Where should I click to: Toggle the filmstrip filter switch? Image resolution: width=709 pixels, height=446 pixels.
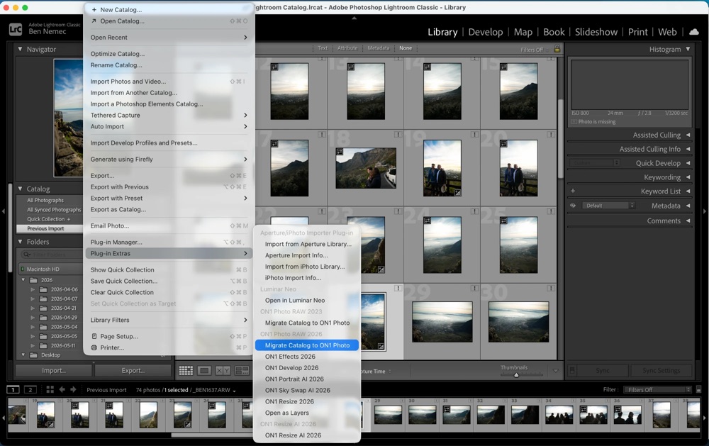[x=698, y=389]
